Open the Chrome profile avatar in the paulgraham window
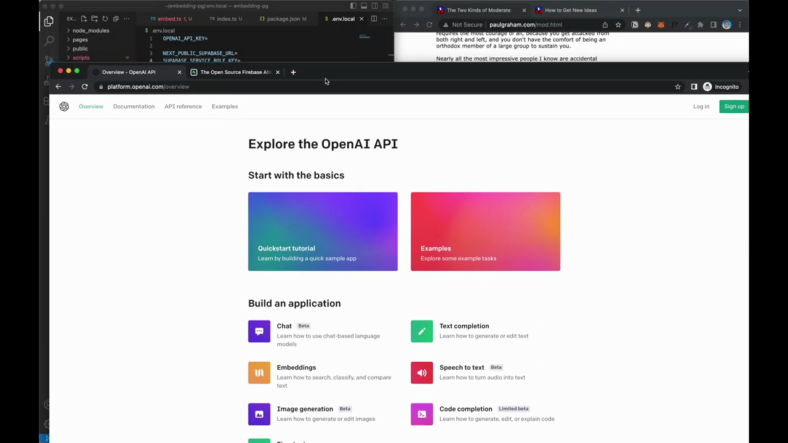The width and height of the screenshot is (788, 443). (x=726, y=25)
